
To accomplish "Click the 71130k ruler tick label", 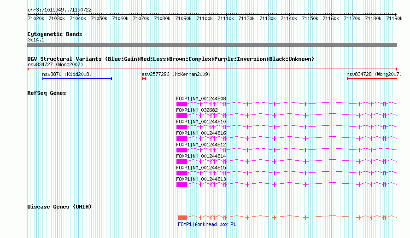I will [x=268, y=19].
